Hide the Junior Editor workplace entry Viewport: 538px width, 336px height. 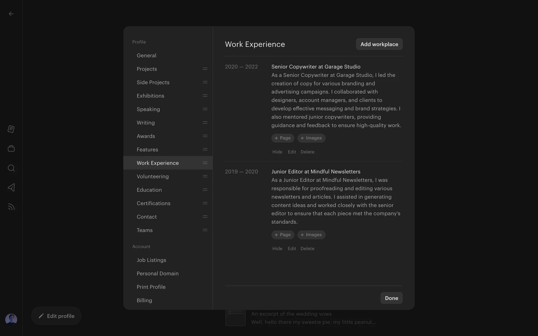tap(277, 249)
